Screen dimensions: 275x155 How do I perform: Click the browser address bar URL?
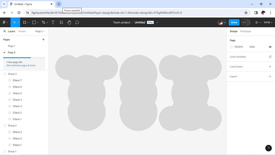[x=107, y=13]
